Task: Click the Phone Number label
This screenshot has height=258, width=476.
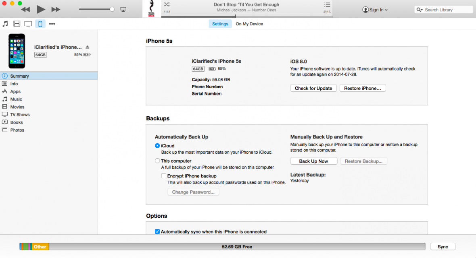Action: click(207, 87)
